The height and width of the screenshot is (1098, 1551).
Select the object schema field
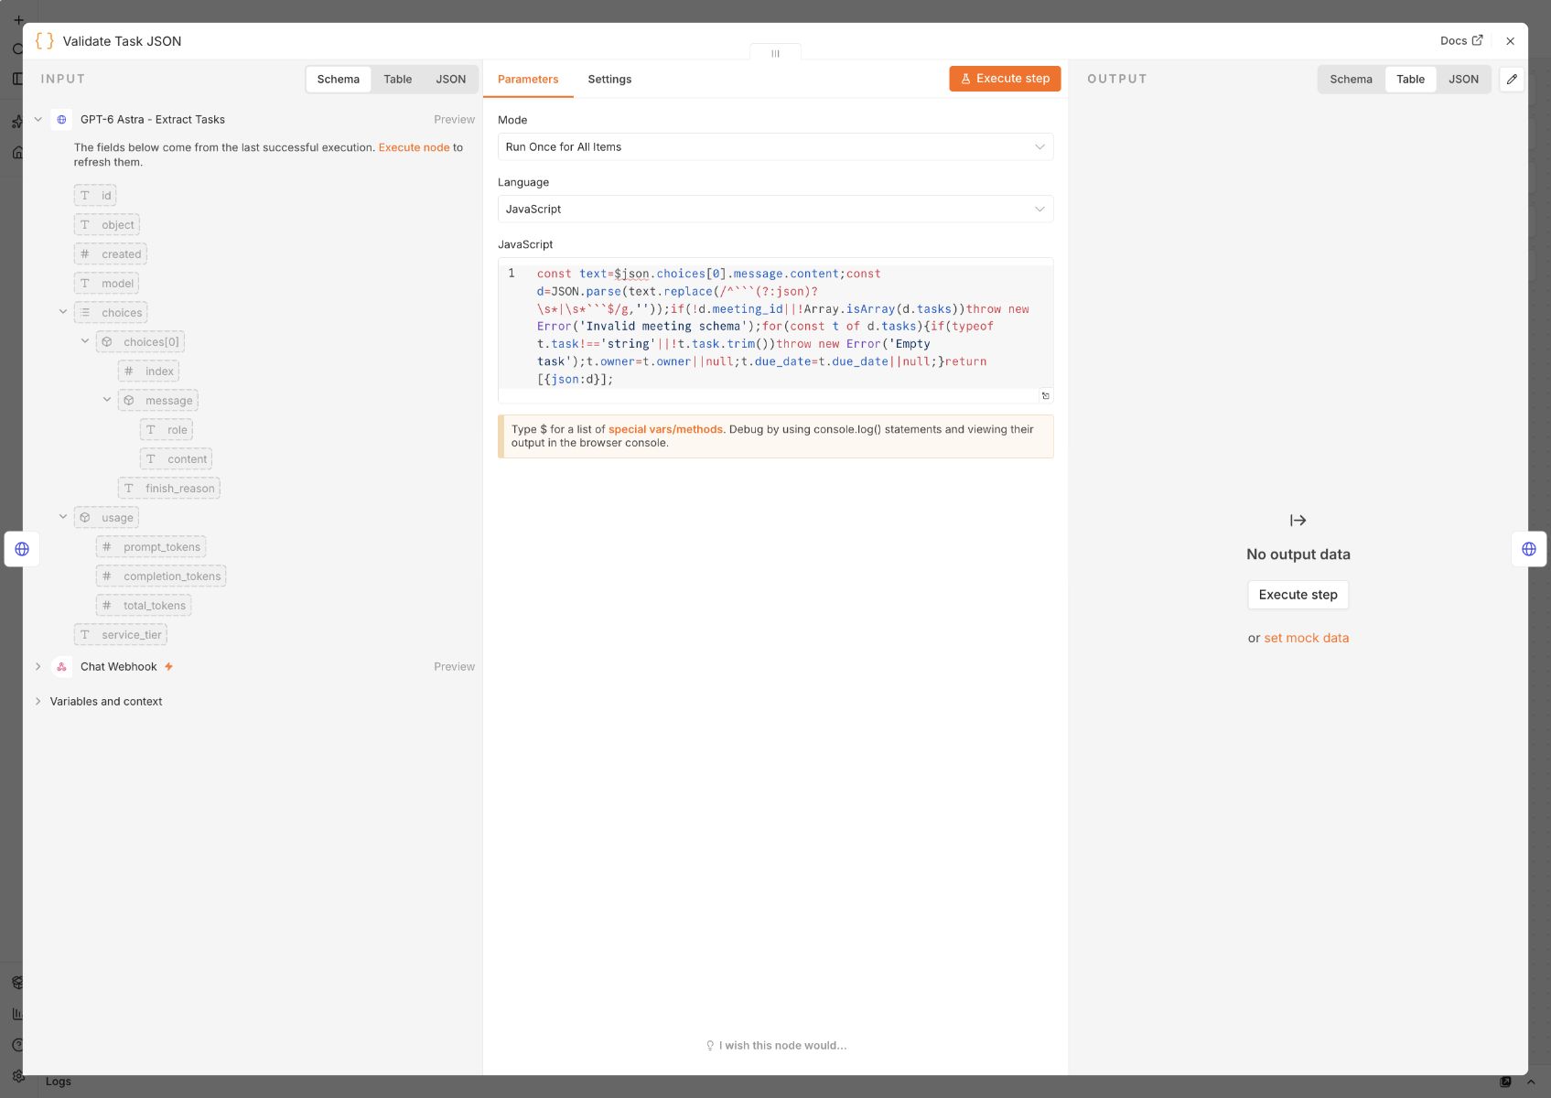coord(107,225)
